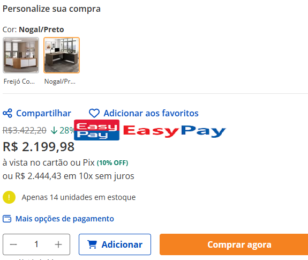Click the Compartilhar link
This screenshot has width=308, height=260.
coord(43,113)
